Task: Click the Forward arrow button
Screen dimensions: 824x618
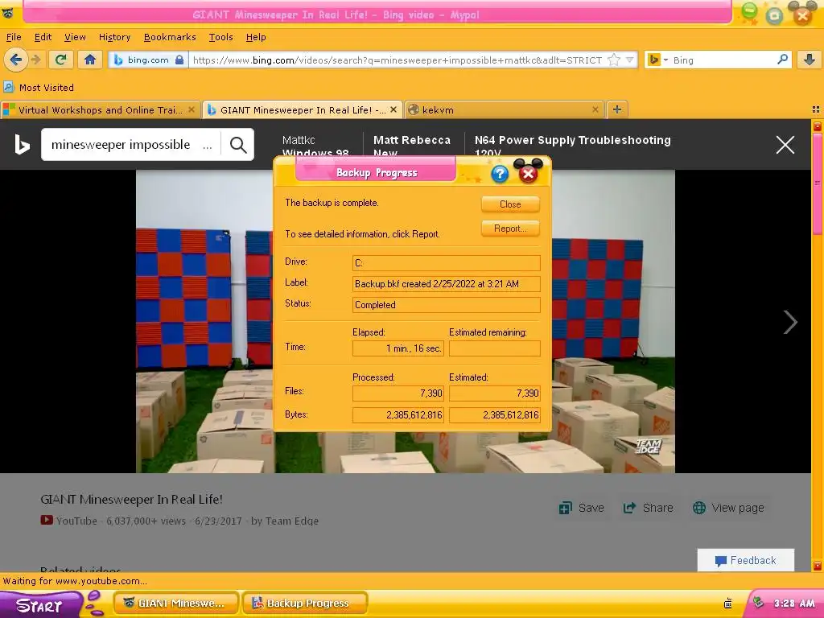Action: coord(35,60)
